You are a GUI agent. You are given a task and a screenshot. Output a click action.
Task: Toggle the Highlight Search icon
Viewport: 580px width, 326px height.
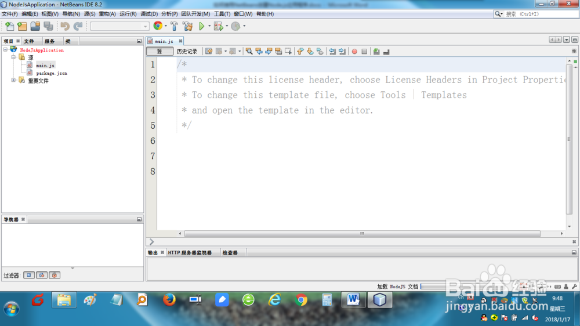point(278,52)
